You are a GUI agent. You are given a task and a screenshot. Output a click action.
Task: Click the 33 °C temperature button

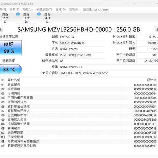11,69
